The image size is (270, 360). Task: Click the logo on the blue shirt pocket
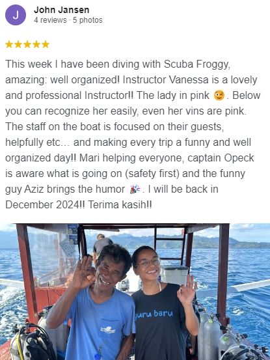[x=107, y=330]
